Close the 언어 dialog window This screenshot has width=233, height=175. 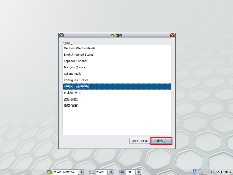tap(172, 35)
